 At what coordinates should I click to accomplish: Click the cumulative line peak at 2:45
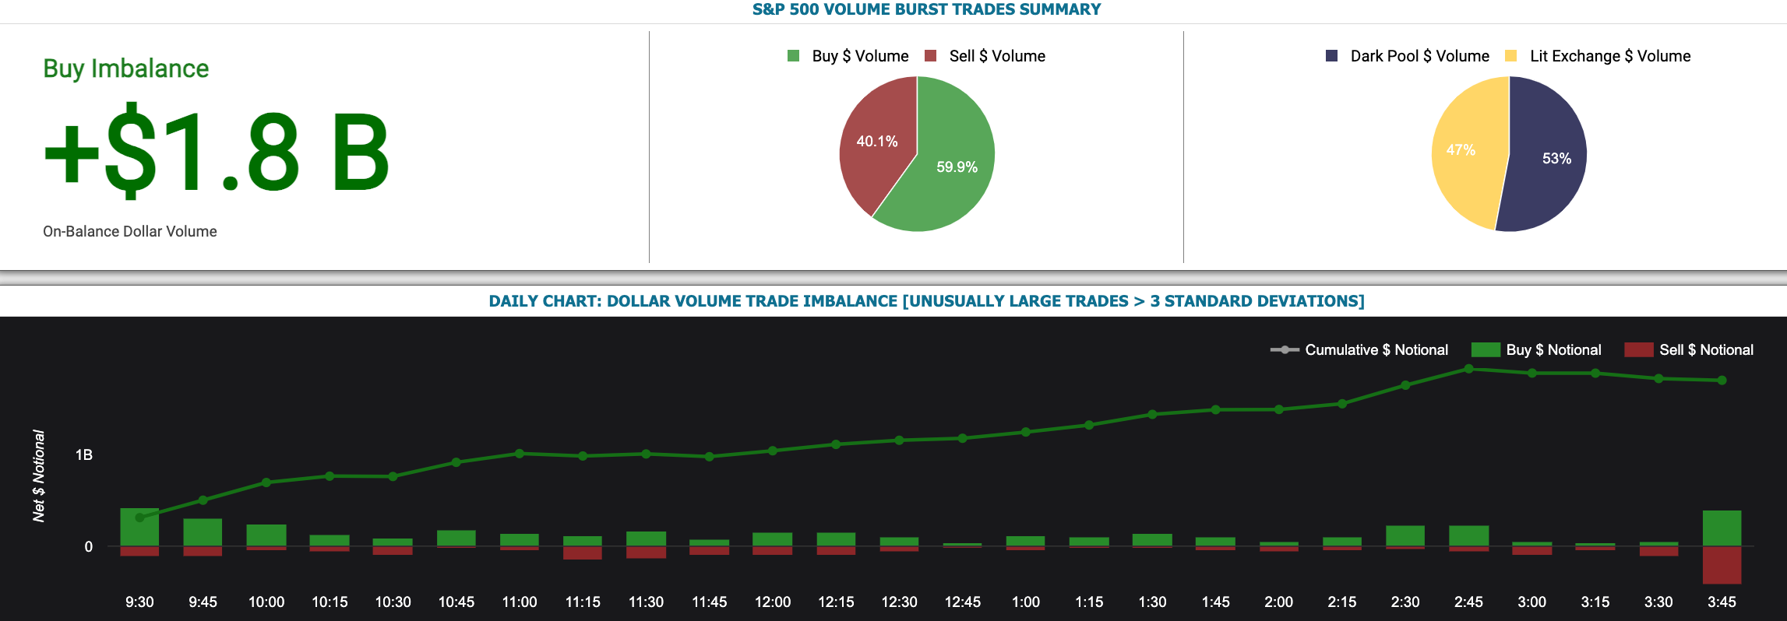tap(1468, 369)
